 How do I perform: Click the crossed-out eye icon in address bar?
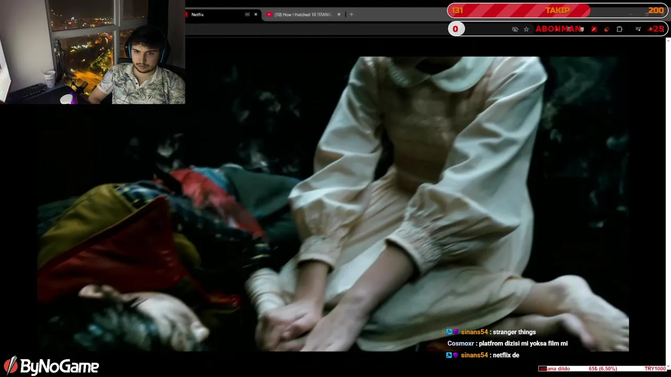point(515,29)
